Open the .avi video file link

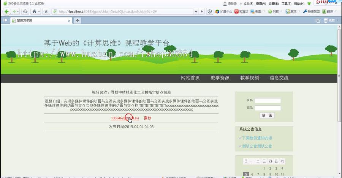point(125,118)
